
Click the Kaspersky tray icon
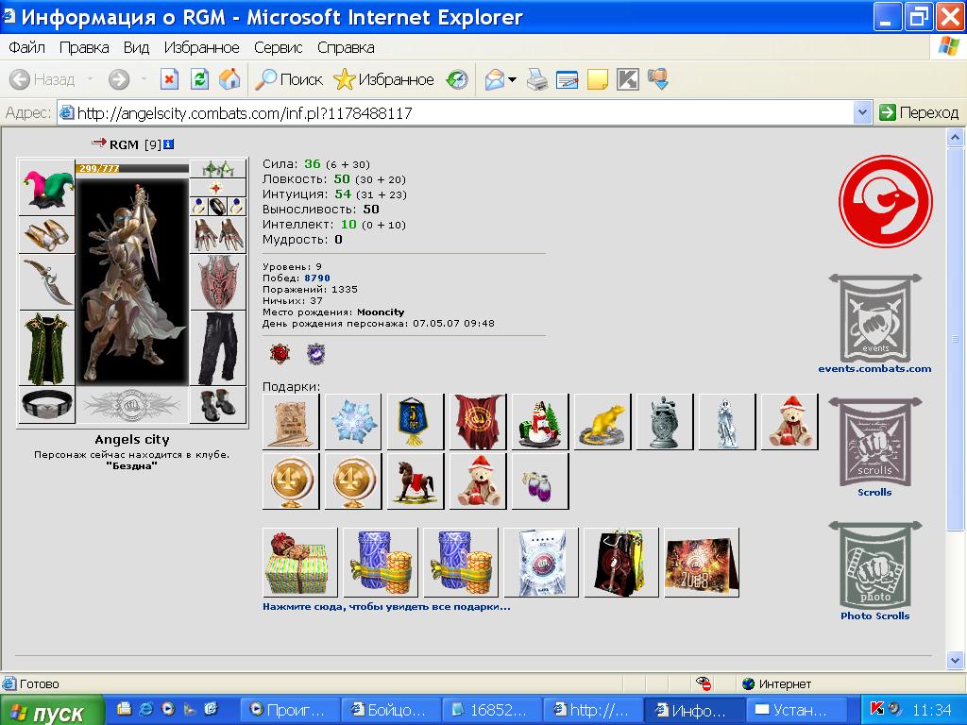point(876,709)
